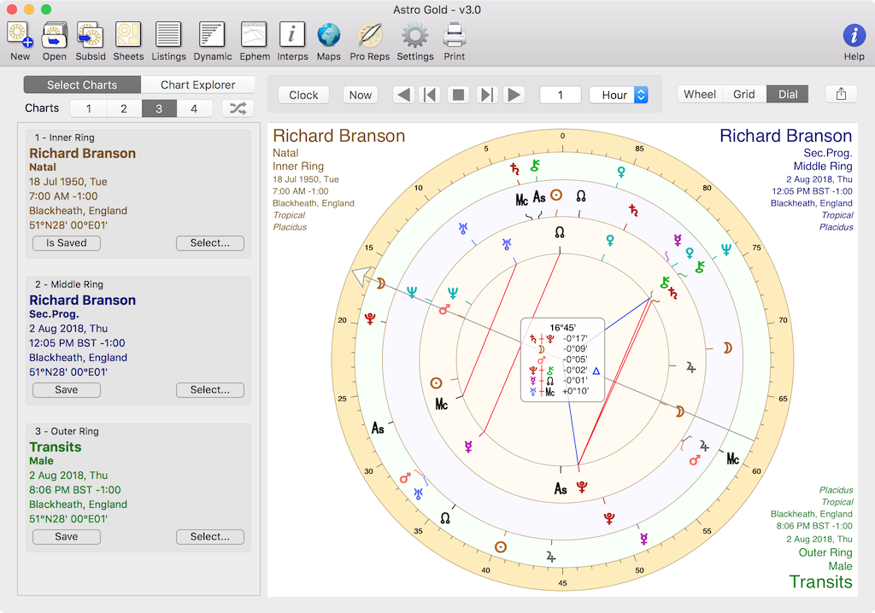Viewport: 875px width, 613px height.
Task: Click Select... for Outer Ring chart
Action: (210, 536)
